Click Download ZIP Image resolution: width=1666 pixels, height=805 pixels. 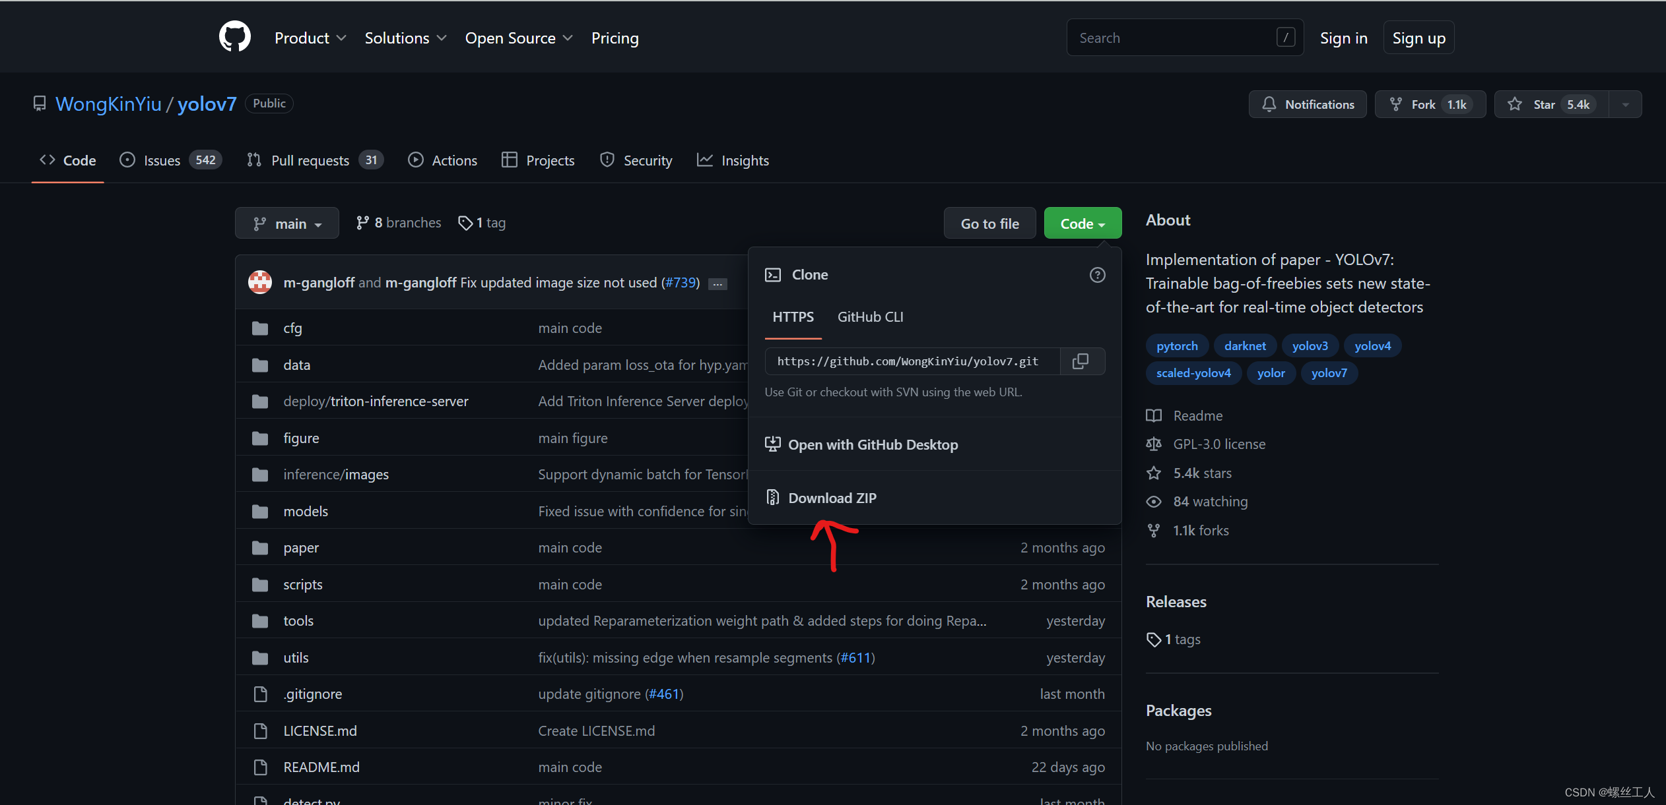pos(832,498)
